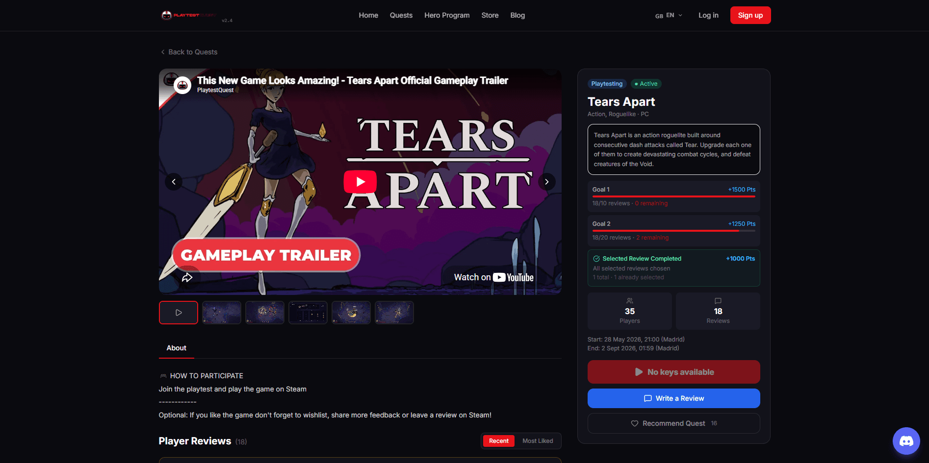Click the Goal 2 progress bar
929x463 pixels.
tap(674, 231)
